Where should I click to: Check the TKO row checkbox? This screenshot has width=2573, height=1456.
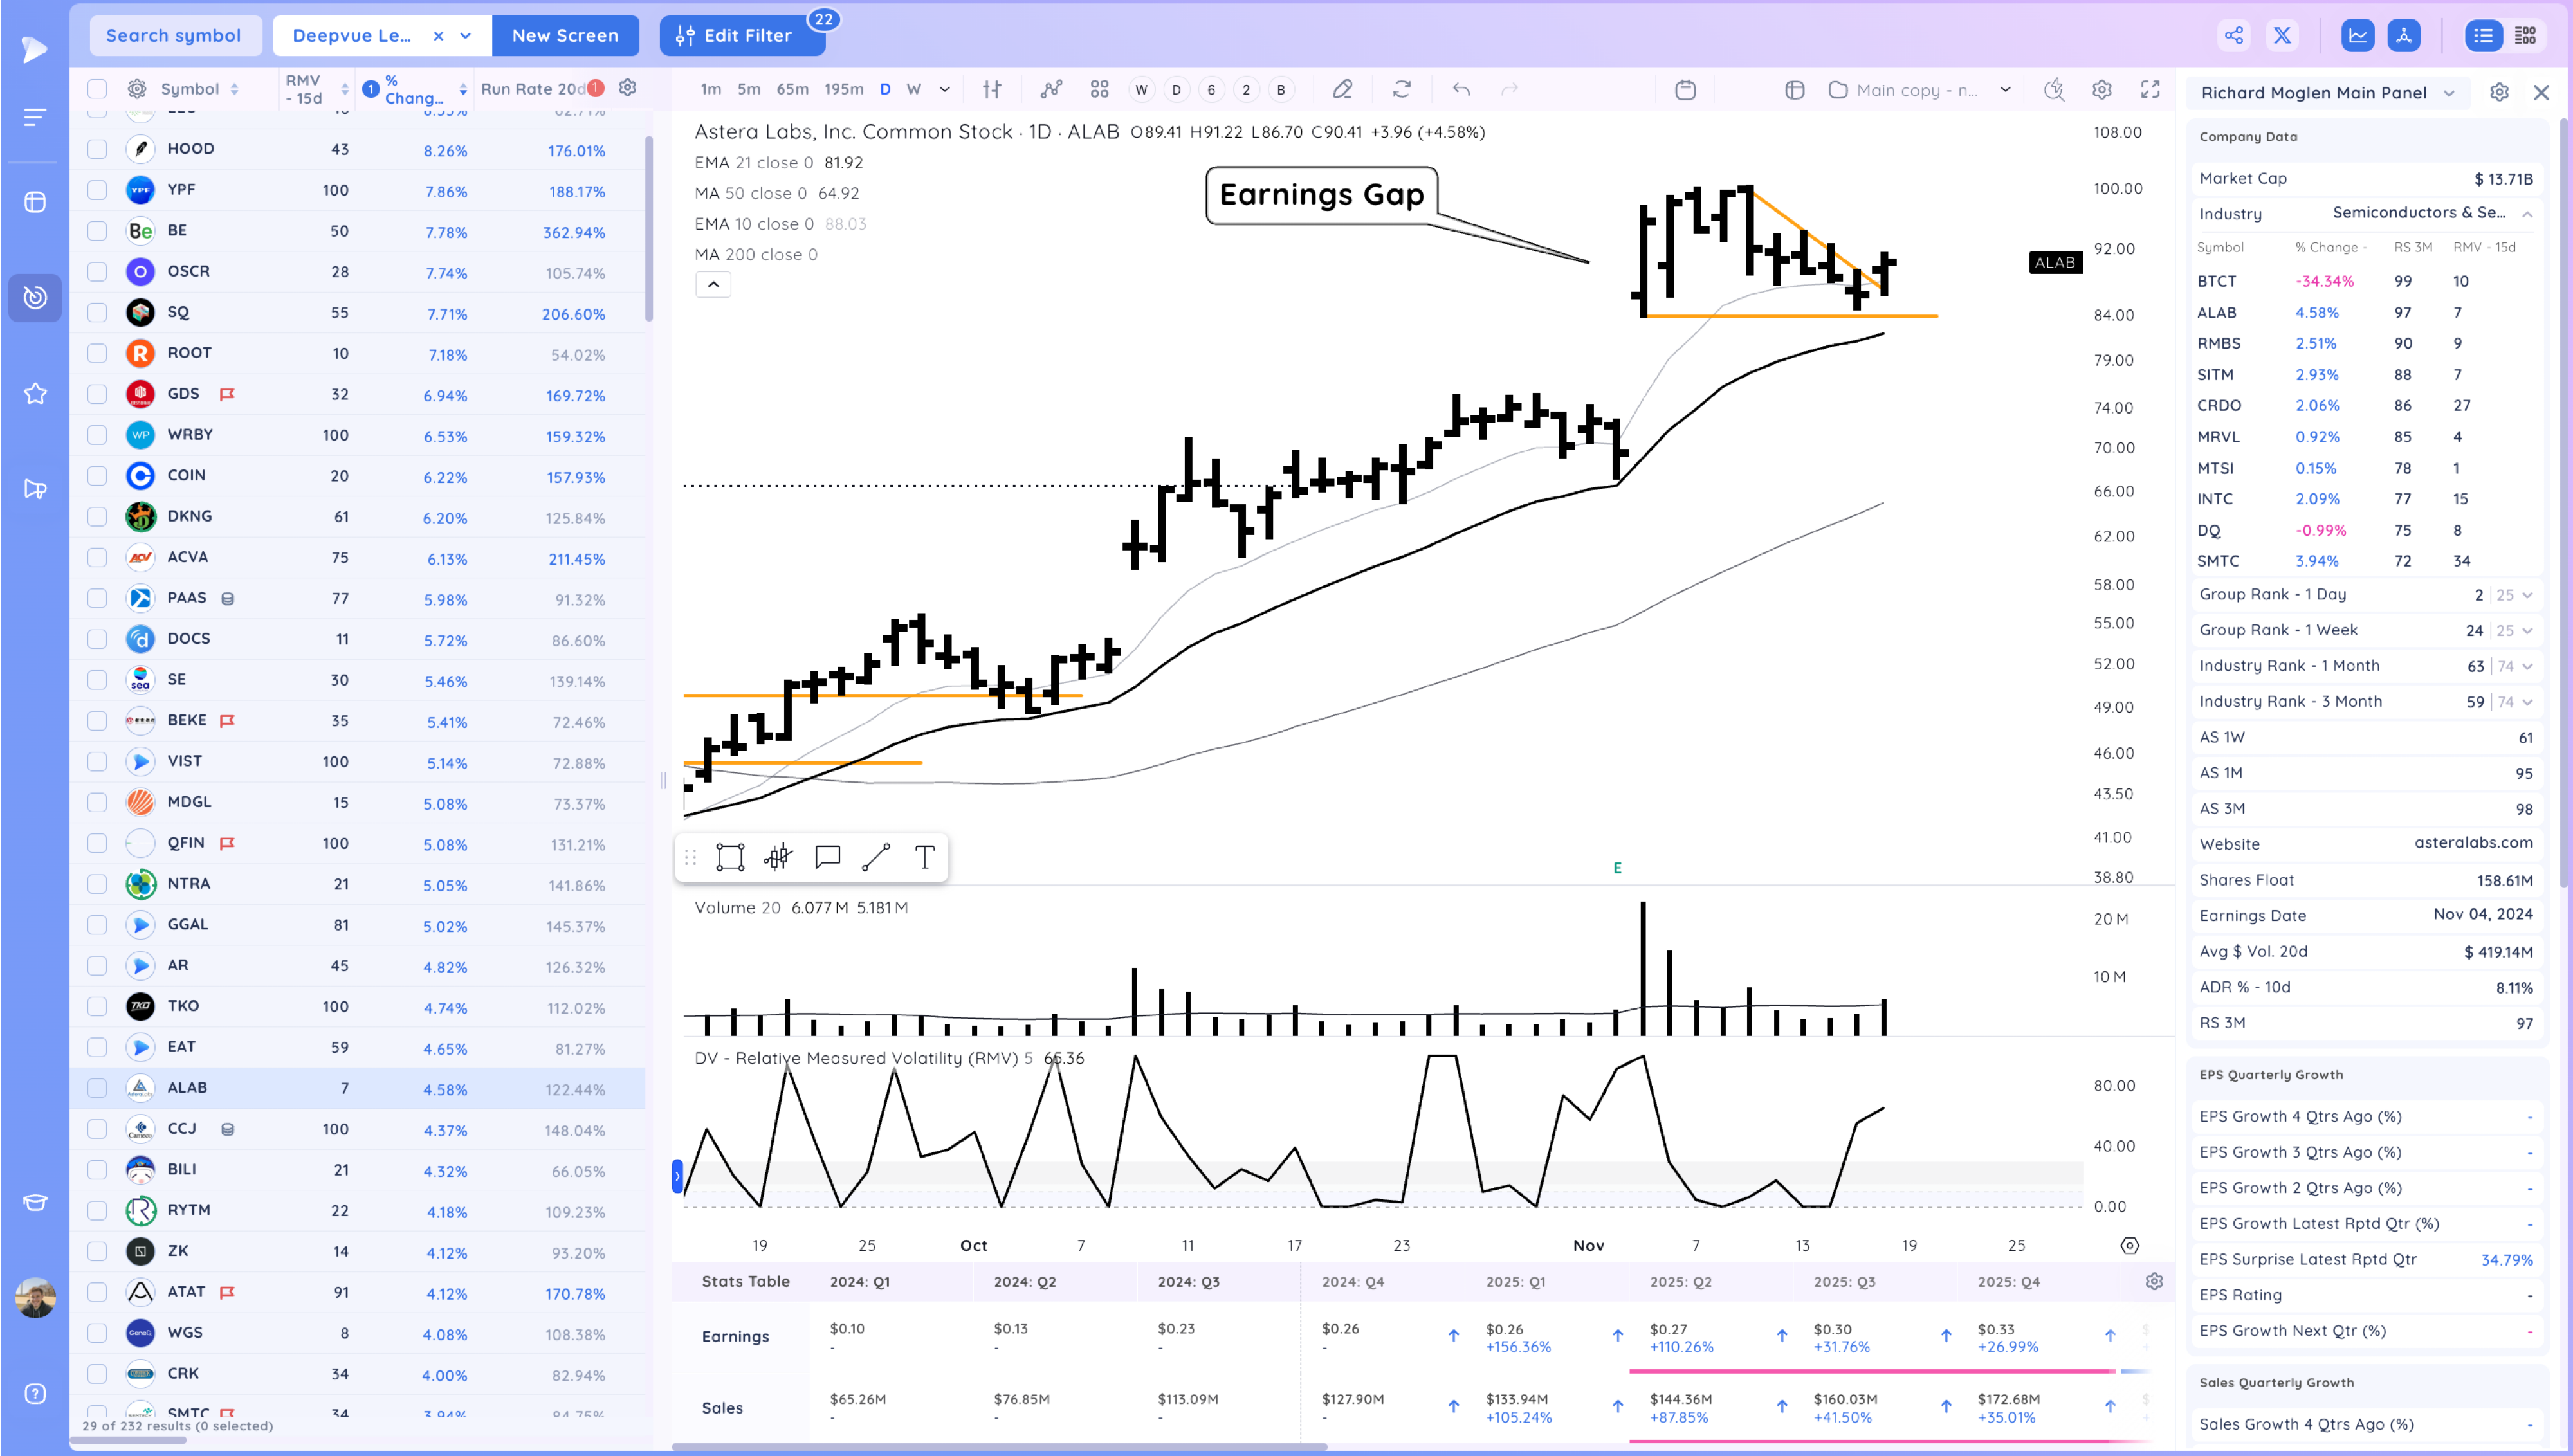97,1006
